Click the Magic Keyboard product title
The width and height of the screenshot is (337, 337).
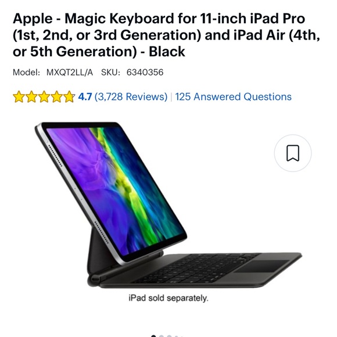tap(167, 35)
